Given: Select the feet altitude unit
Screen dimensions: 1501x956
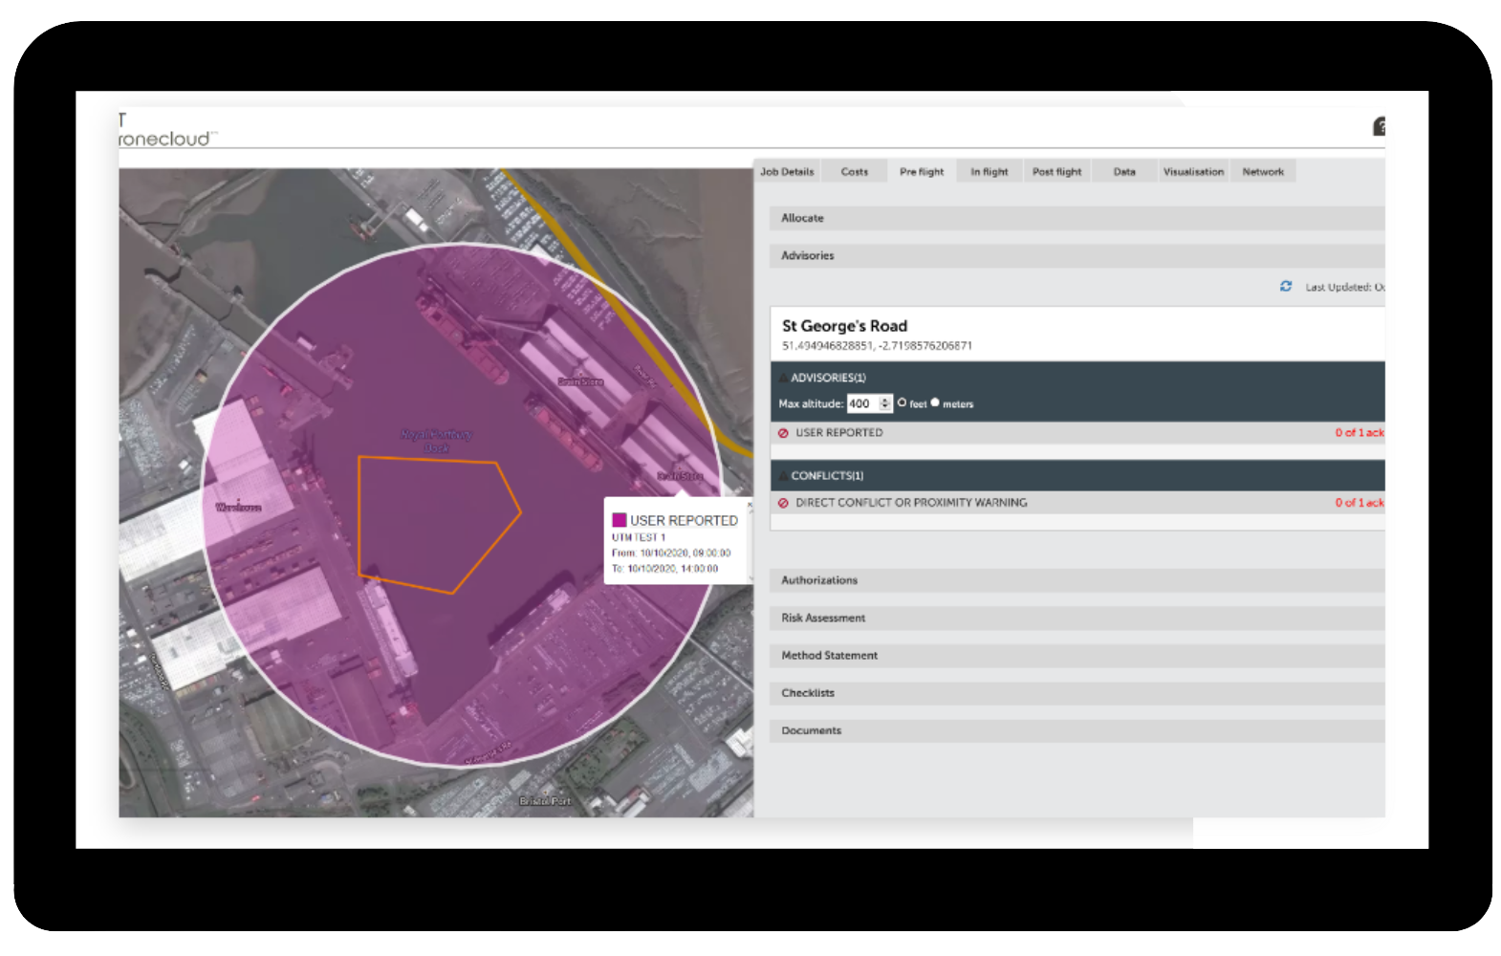Looking at the screenshot, I should tap(902, 402).
